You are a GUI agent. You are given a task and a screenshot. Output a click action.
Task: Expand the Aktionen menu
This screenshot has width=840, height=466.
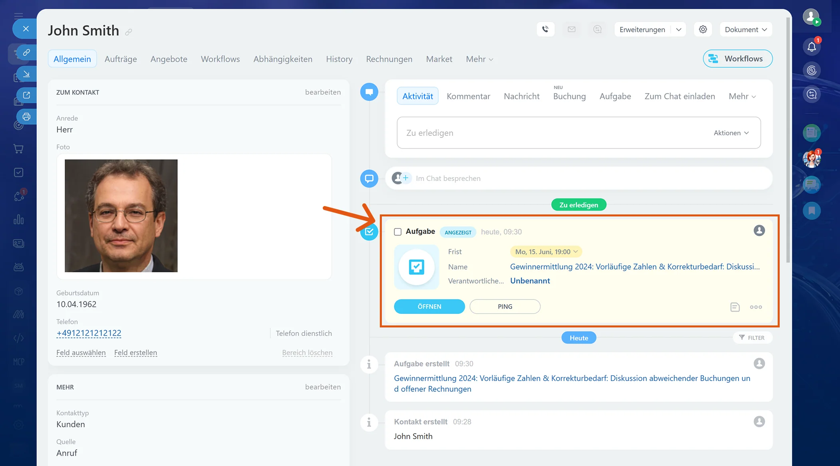coord(731,133)
